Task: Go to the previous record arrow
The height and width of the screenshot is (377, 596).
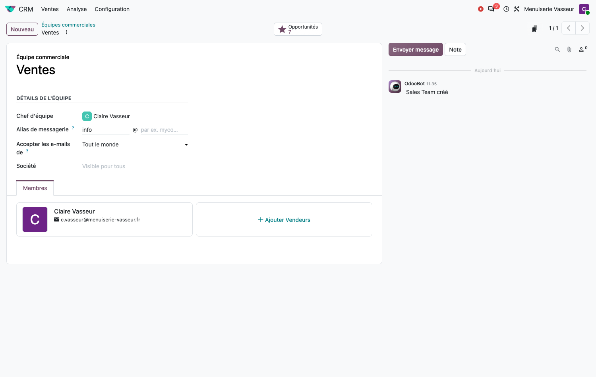Action: (569, 28)
